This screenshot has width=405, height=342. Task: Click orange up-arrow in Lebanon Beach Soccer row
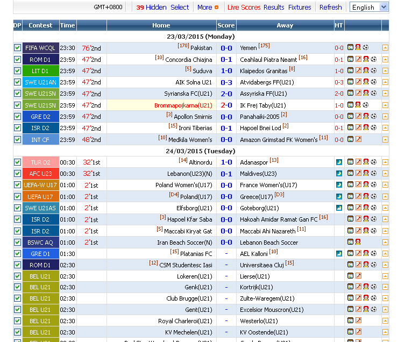click(385, 243)
